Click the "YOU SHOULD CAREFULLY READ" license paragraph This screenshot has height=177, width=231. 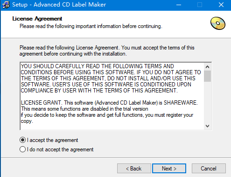111,78
